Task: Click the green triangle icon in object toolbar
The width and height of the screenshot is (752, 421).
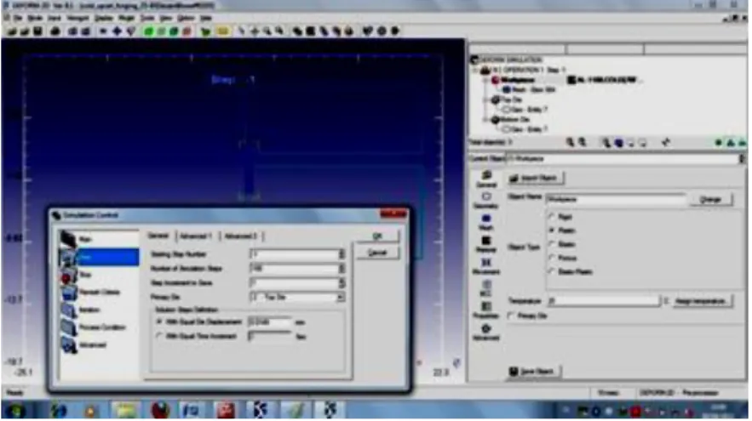Action: [731, 143]
